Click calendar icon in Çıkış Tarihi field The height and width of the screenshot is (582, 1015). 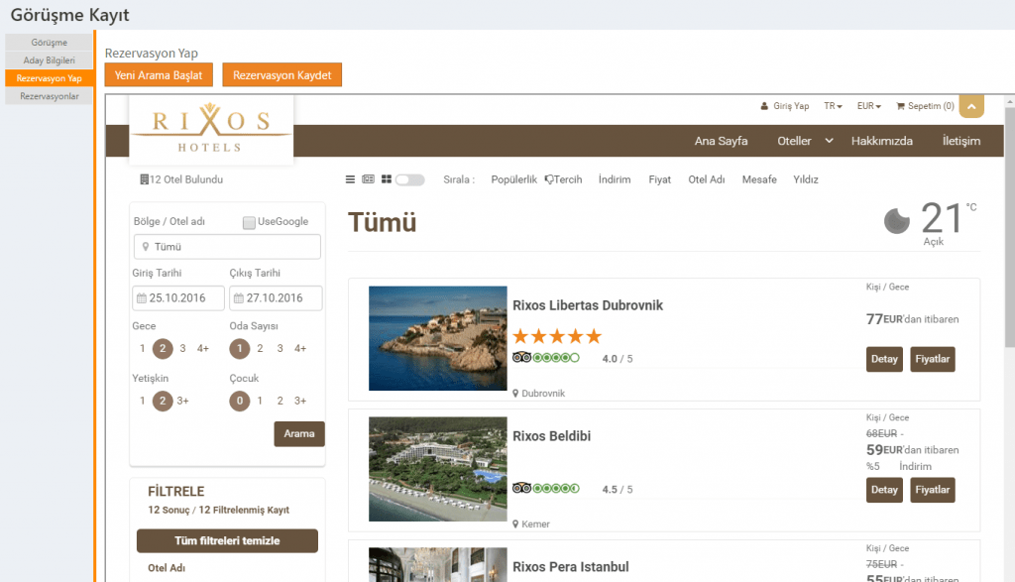[x=238, y=298]
